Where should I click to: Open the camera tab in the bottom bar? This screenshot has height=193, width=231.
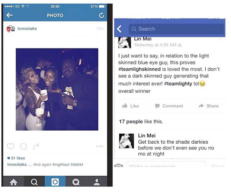point(55,182)
